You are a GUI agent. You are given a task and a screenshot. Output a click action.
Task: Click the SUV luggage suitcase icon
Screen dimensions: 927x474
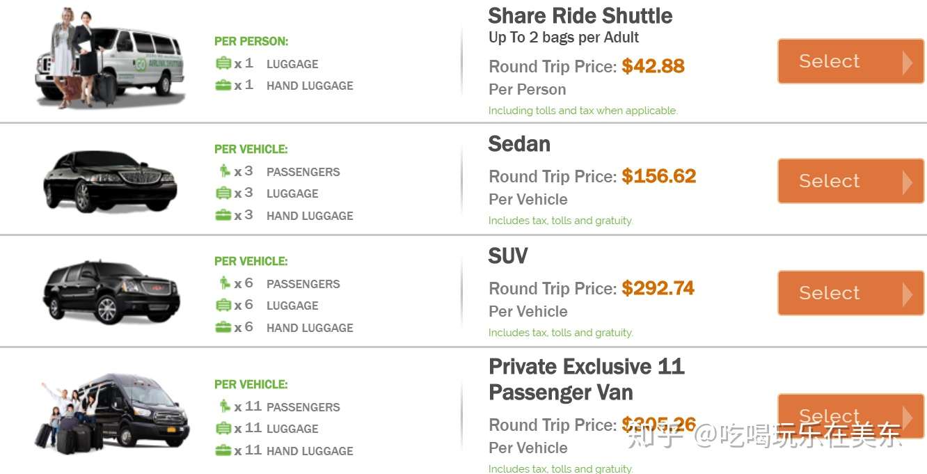click(x=223, y=306)
